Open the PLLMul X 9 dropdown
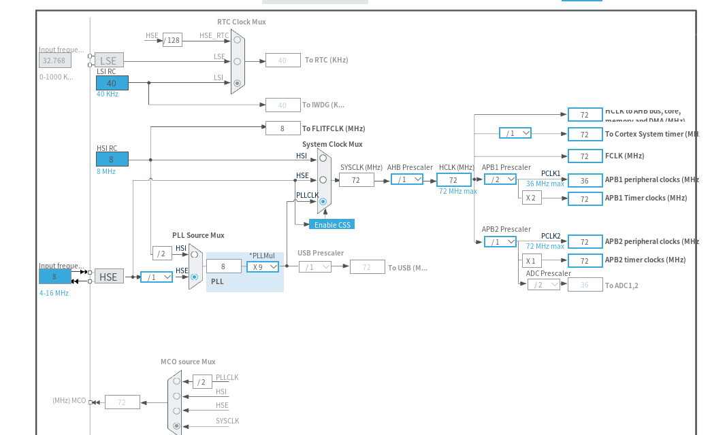727x435 pixels. (263, 267)
